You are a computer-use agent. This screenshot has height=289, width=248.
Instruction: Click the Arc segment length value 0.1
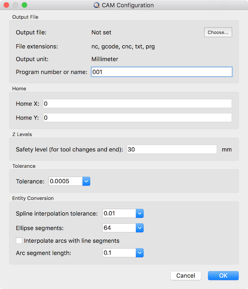click(119, 253)
